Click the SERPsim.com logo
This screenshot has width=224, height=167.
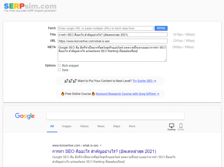click(x=30, y=6)
